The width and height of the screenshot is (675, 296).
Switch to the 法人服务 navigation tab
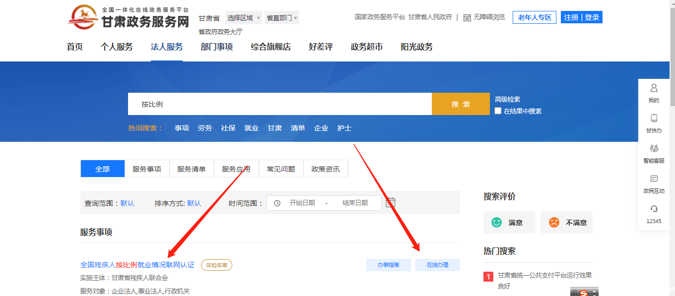166,47
